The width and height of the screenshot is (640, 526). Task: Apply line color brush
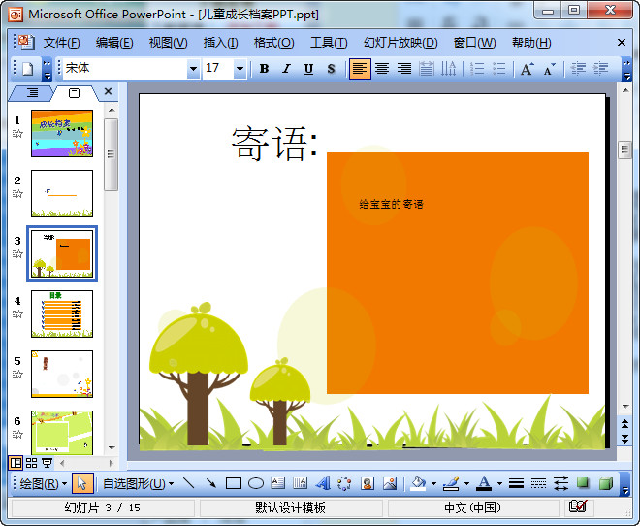452,483
